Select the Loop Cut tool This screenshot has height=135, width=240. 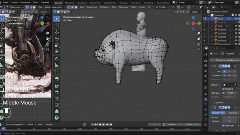point(57,98)
